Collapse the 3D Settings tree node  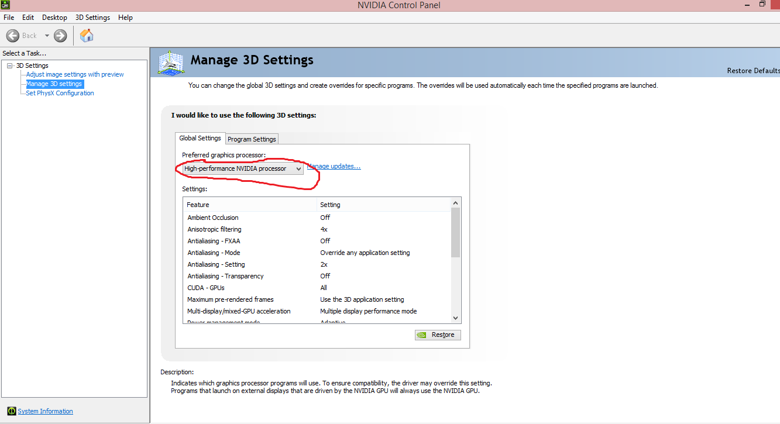tap(10, 66)
